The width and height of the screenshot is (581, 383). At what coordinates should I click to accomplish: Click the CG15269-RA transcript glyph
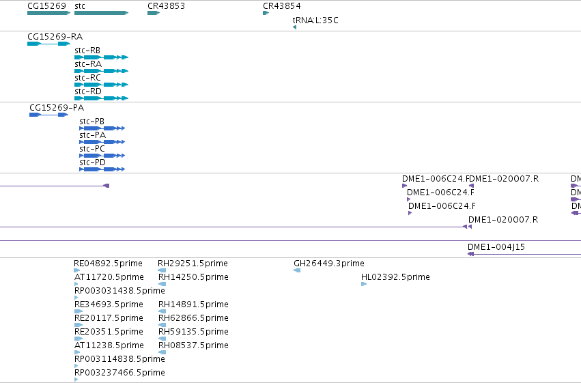click(48, 44)
